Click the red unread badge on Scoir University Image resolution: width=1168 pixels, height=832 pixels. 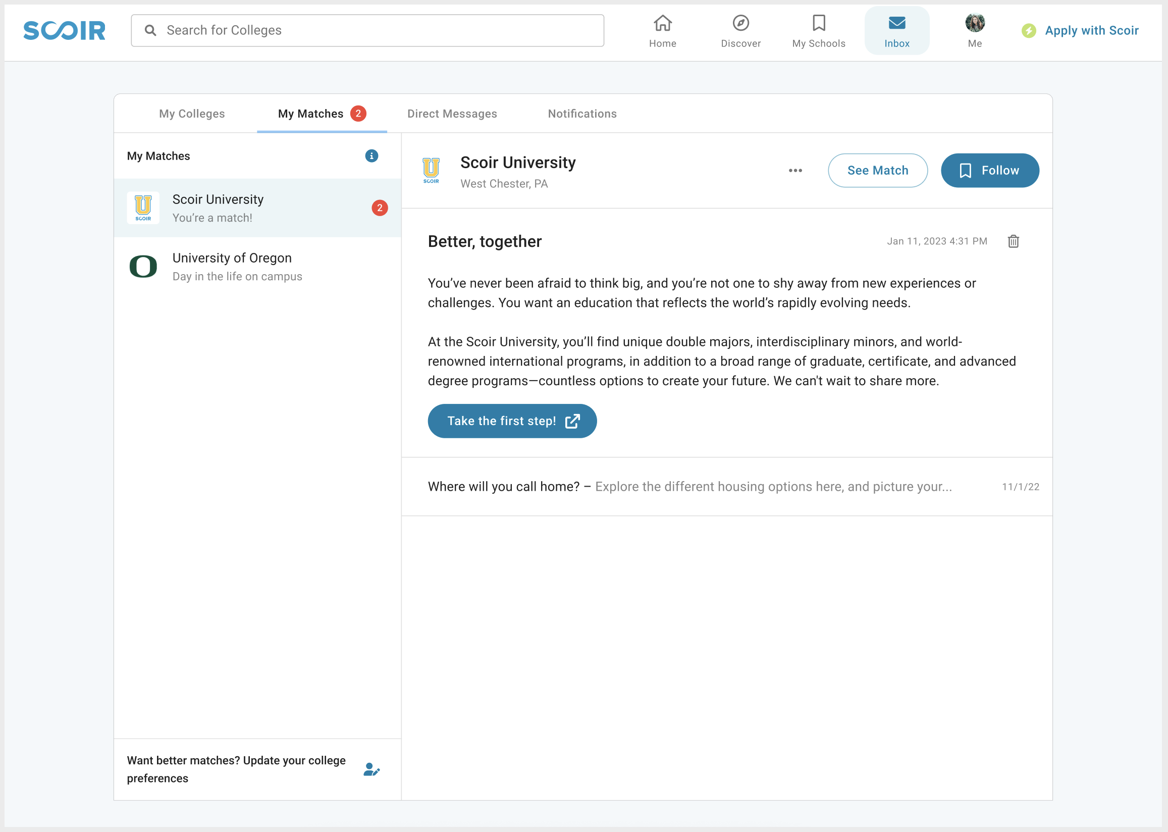(380, 208)
